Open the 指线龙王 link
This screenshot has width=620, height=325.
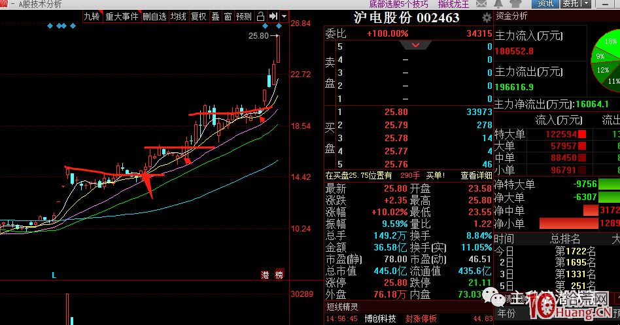[453, 5]
